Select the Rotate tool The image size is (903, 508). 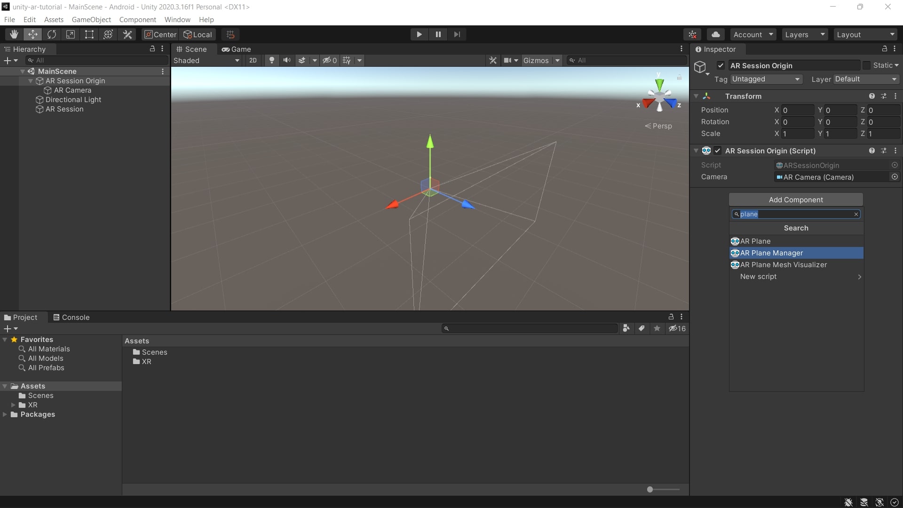(52, 34)
